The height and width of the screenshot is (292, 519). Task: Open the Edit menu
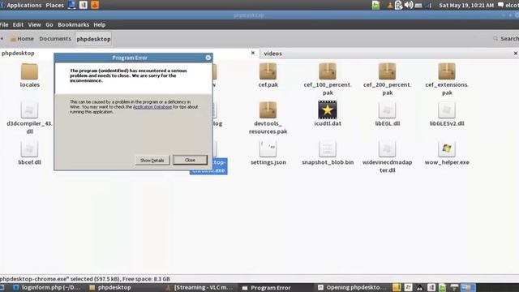click(18, 25)
